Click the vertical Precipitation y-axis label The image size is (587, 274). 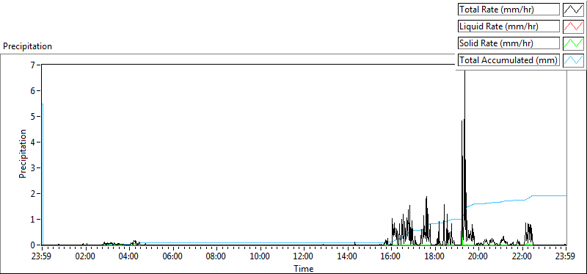[23, 154]
